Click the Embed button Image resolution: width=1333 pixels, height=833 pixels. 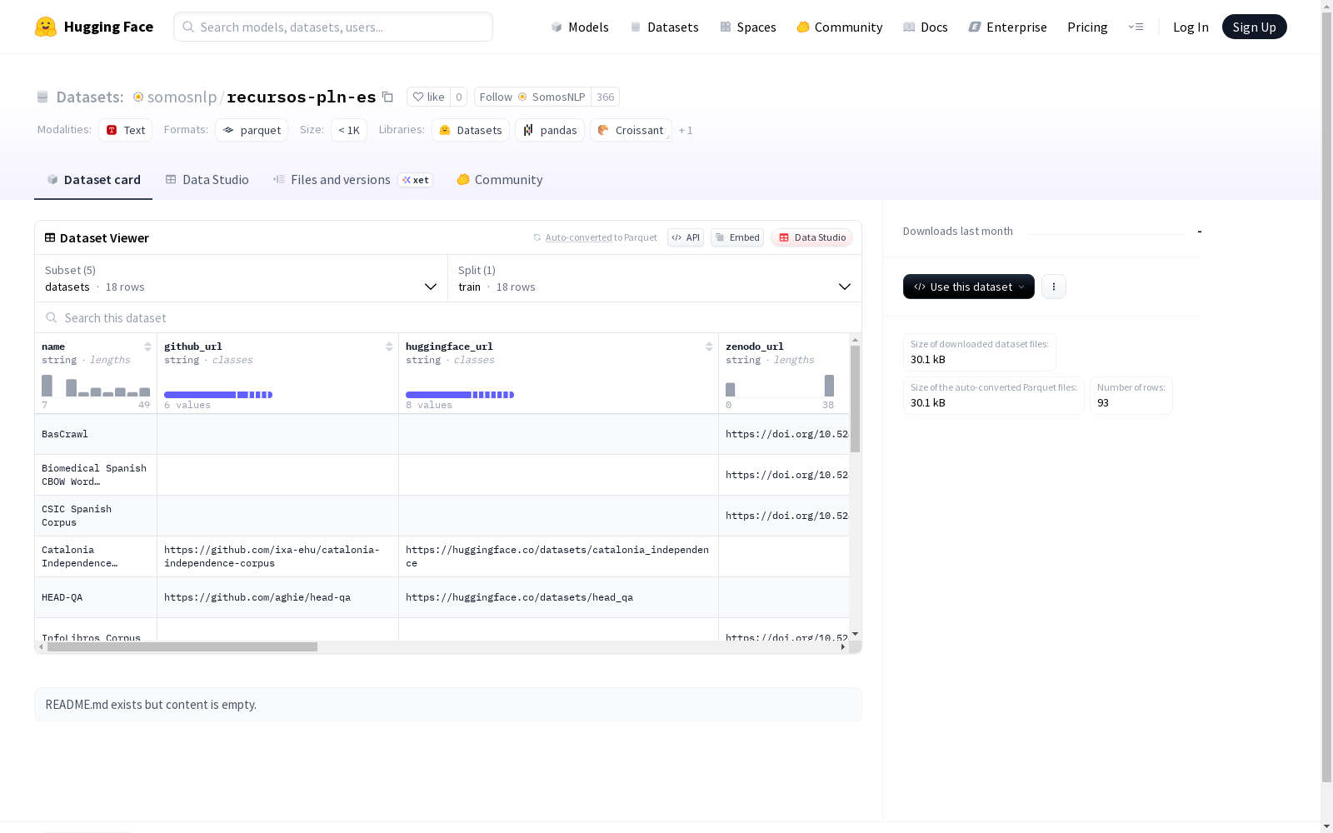coord(737,237)
